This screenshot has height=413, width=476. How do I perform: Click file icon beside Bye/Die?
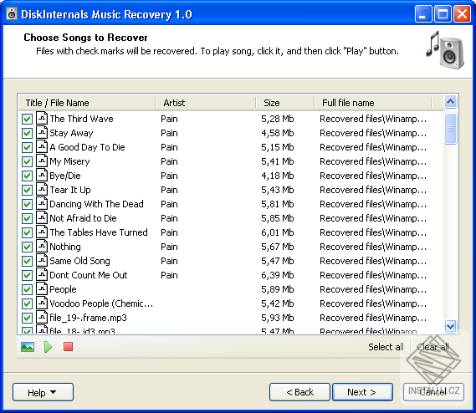42,175
